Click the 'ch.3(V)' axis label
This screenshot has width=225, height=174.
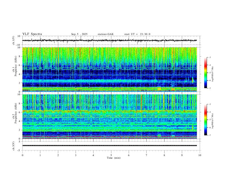pos(14,146)
